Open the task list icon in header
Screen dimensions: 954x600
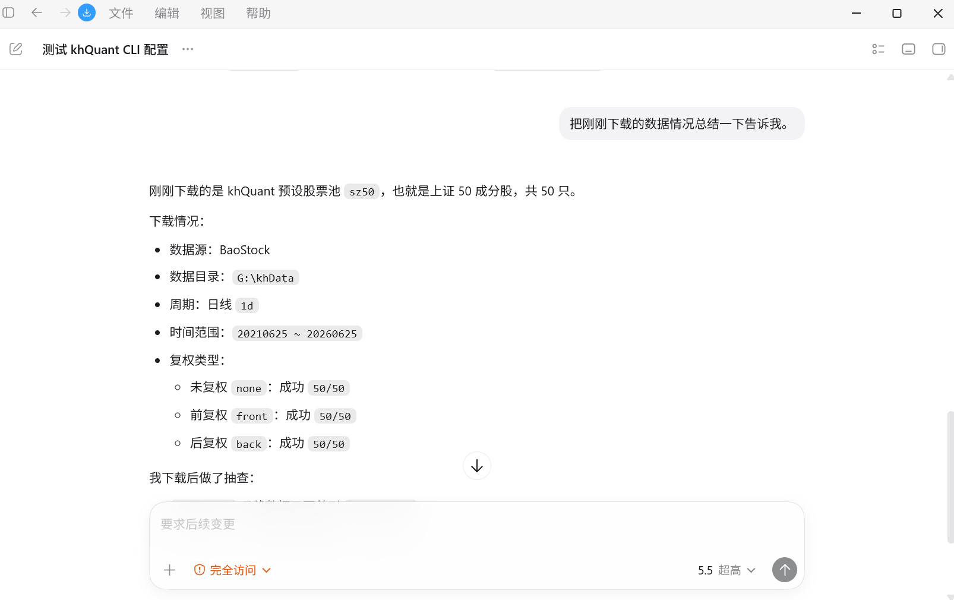click(879, 49)
